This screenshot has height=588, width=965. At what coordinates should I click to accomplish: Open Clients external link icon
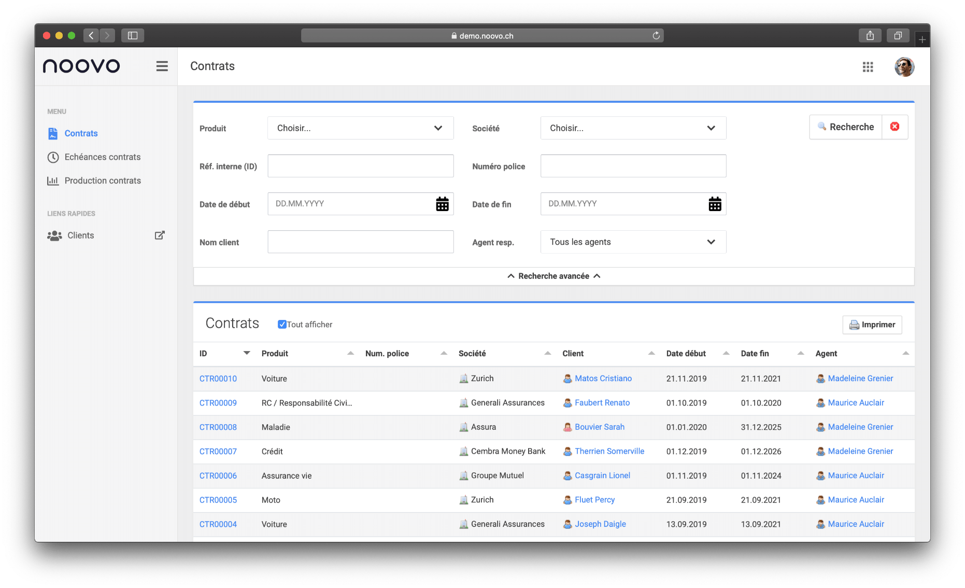point(160,235)
